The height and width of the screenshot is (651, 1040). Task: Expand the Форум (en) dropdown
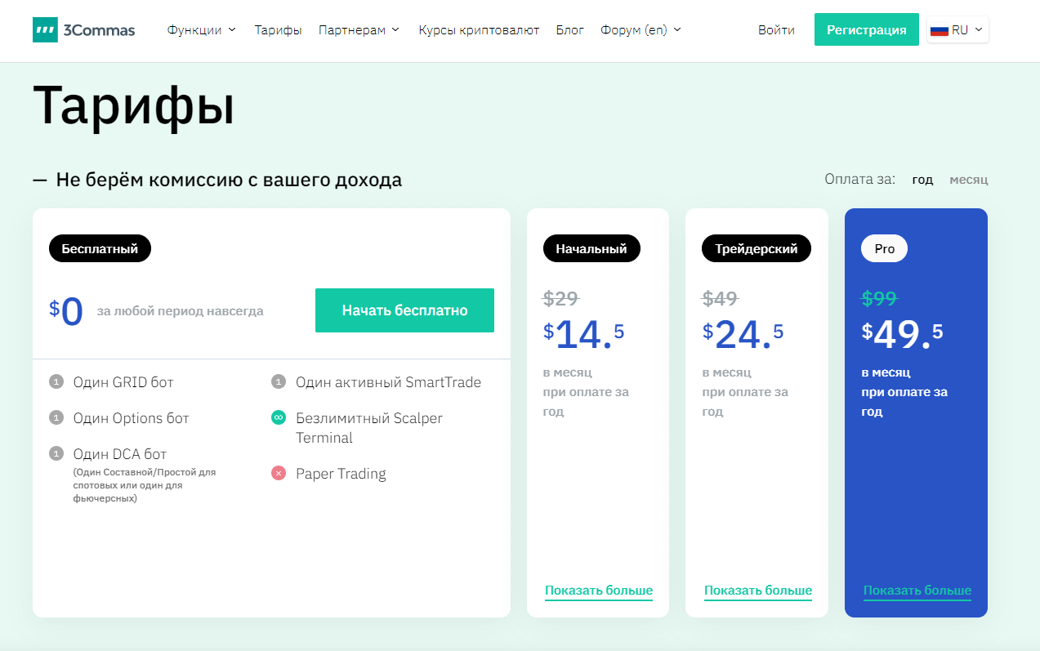(x=640, y=30)
